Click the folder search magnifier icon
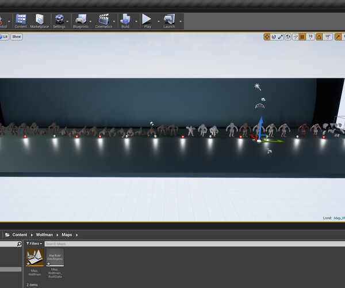Viewport: 345px width, 288px height. [19, 244]
